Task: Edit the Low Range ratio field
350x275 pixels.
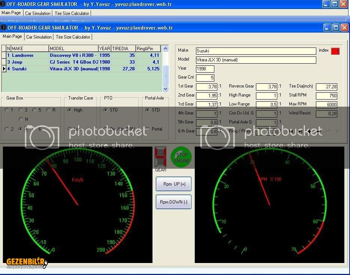Action: pyautogui.click(x=267, y=104)
